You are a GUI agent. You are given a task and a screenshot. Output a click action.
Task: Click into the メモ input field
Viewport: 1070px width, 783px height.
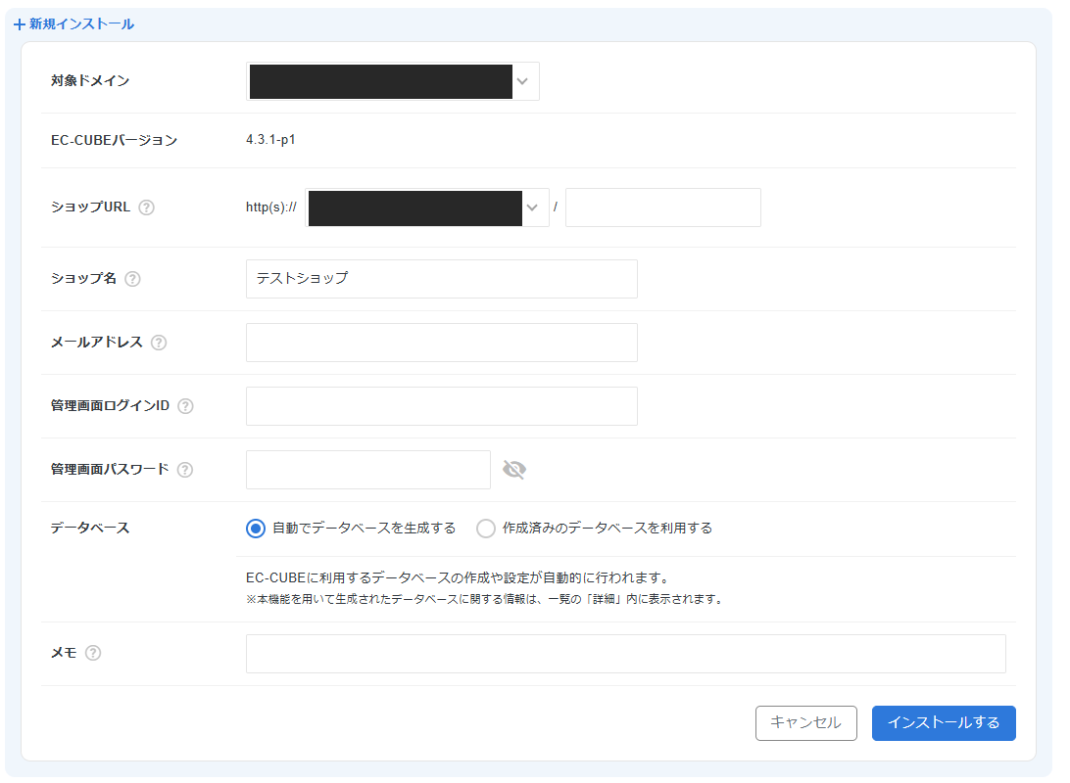click(626, 654)
